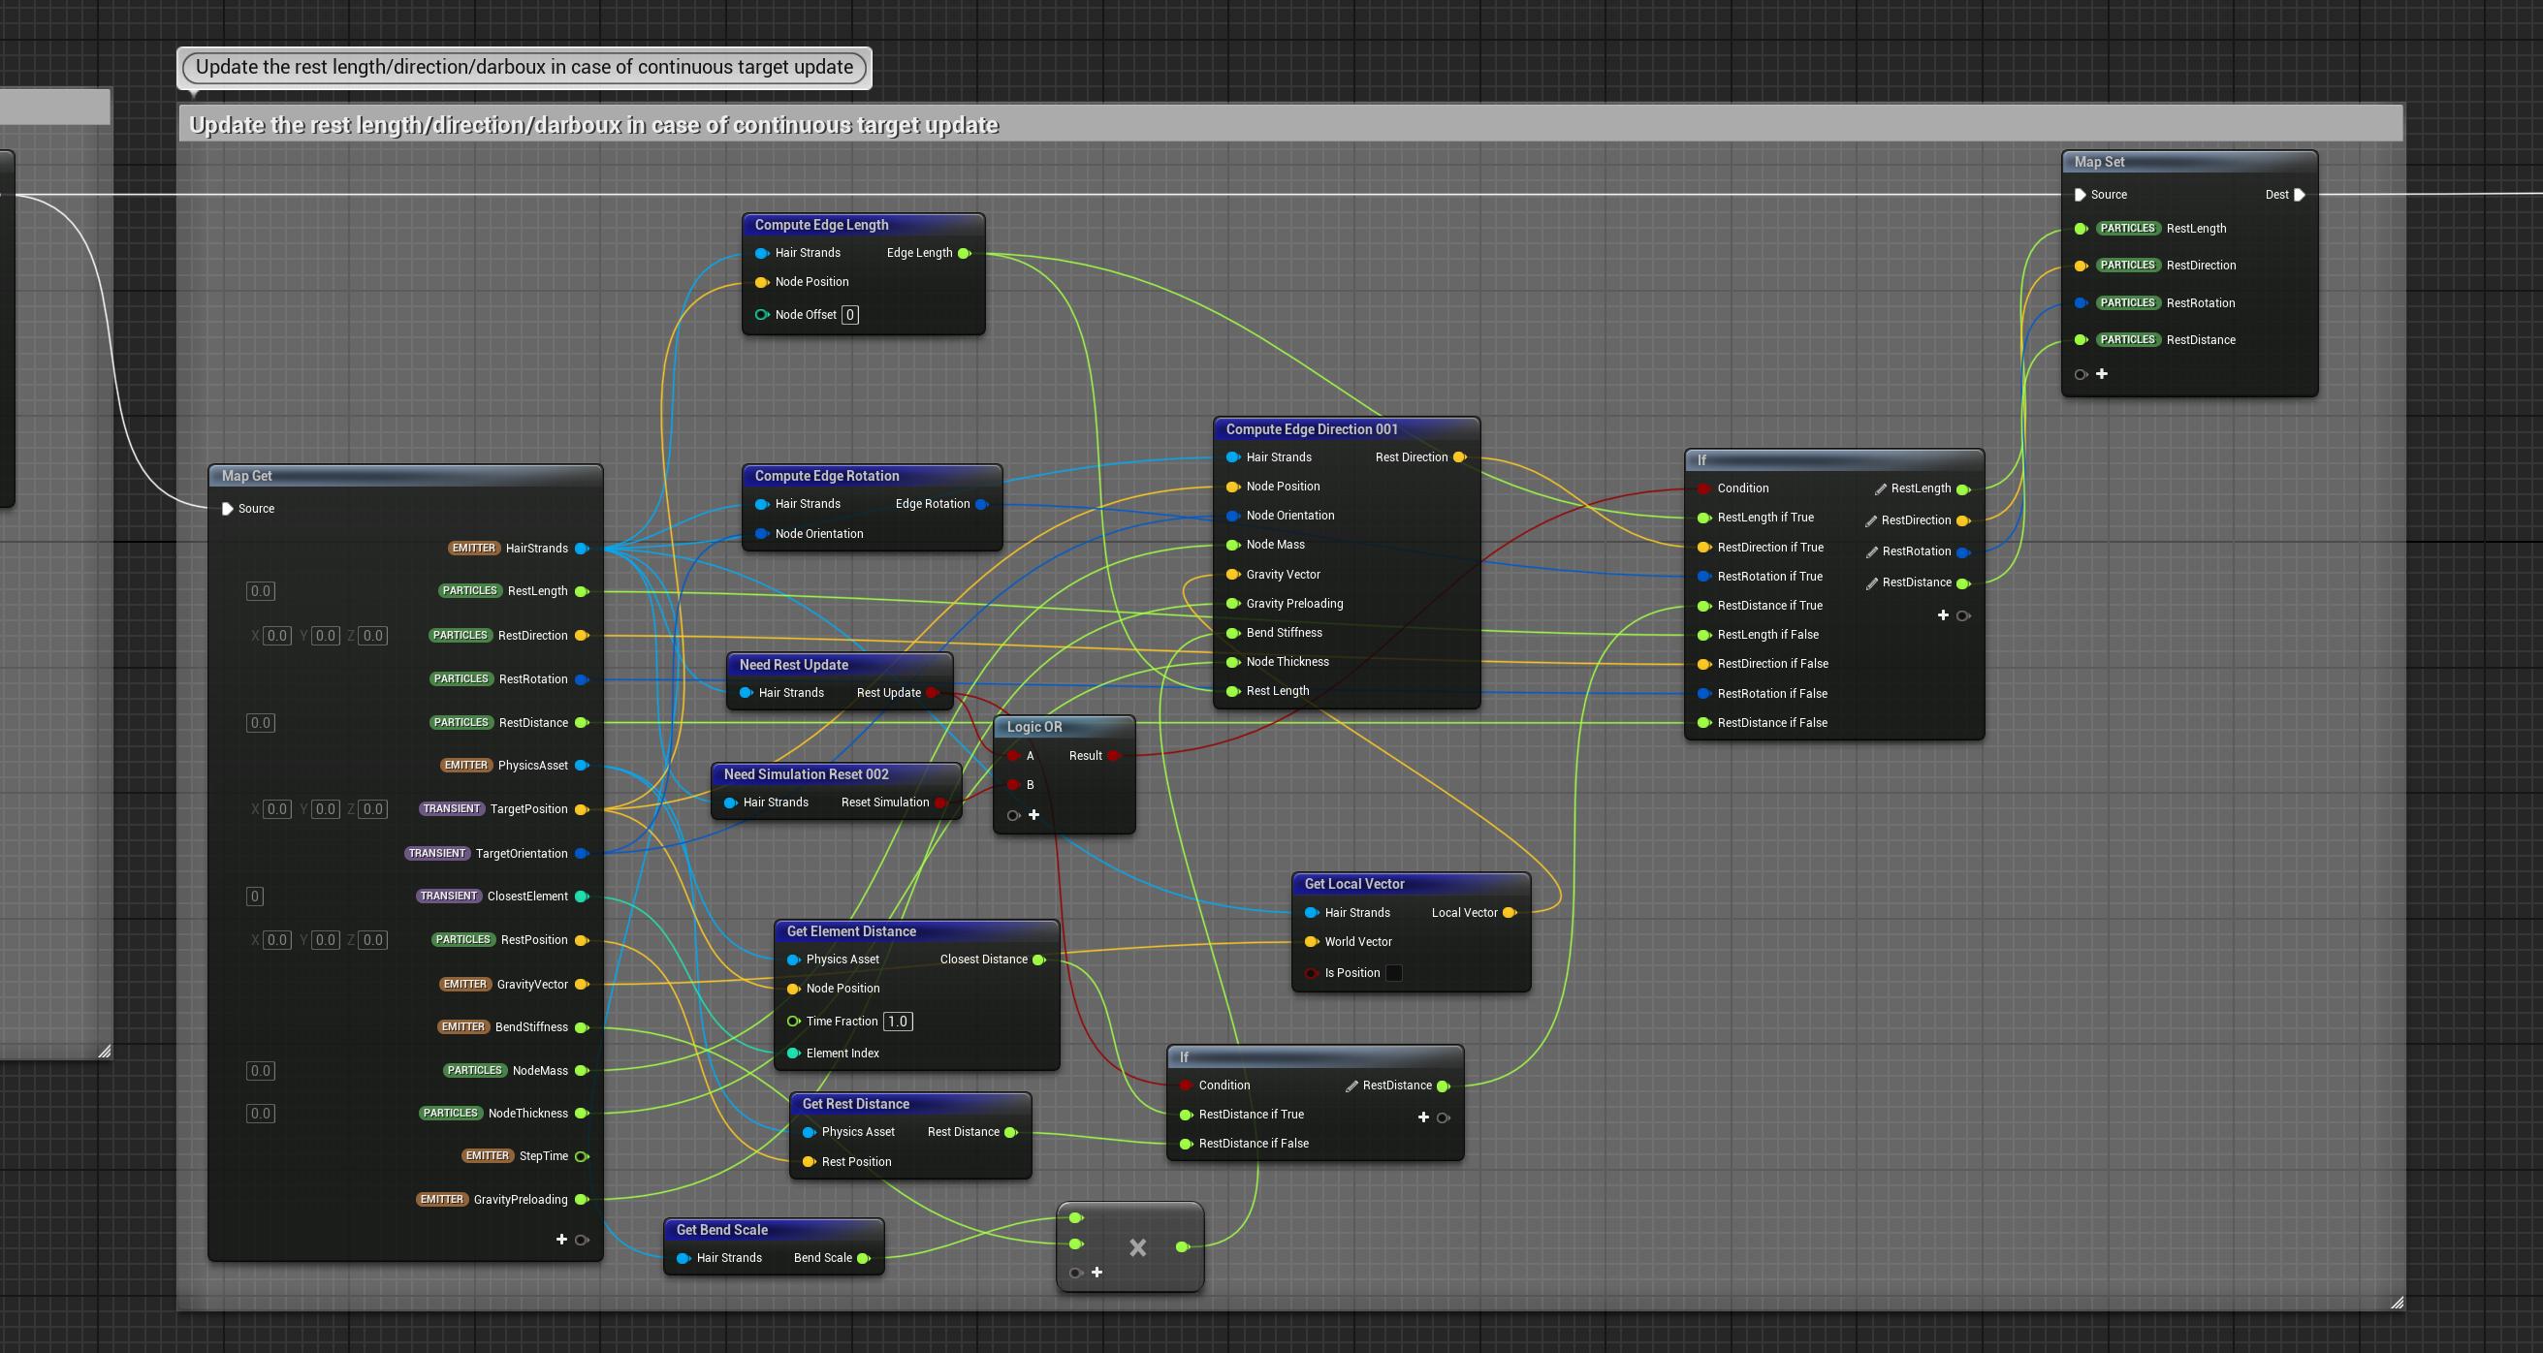Click the Edge Length output pin
The height and width of the screenshot is (1353, 2543).
965,254
